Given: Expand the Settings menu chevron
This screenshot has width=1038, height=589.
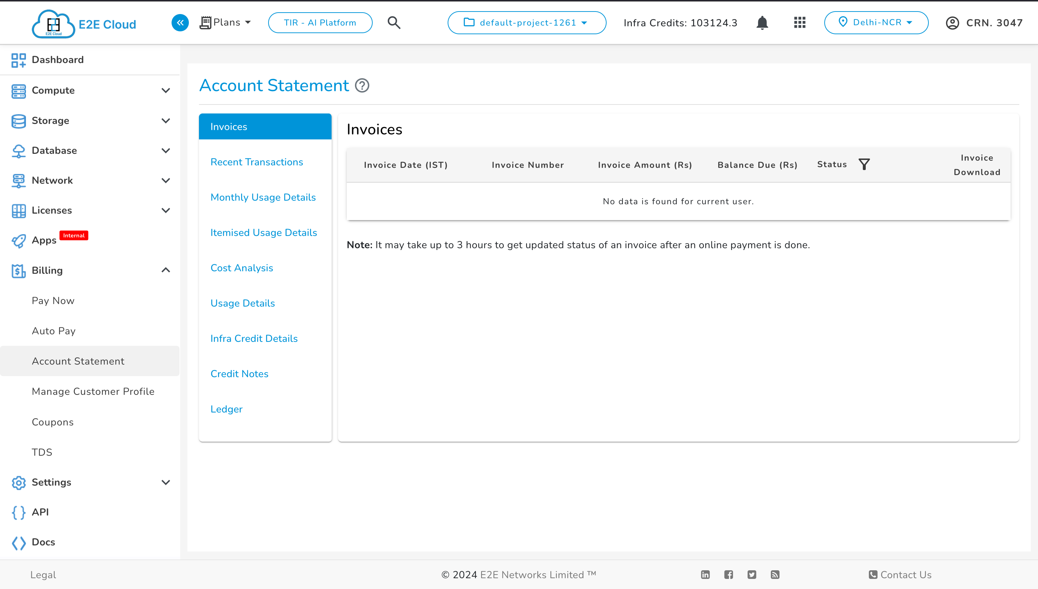Looking at the screenshot, I should click(165, 482).
